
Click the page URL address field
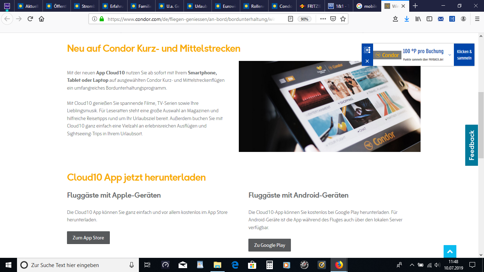click(191, 19)
